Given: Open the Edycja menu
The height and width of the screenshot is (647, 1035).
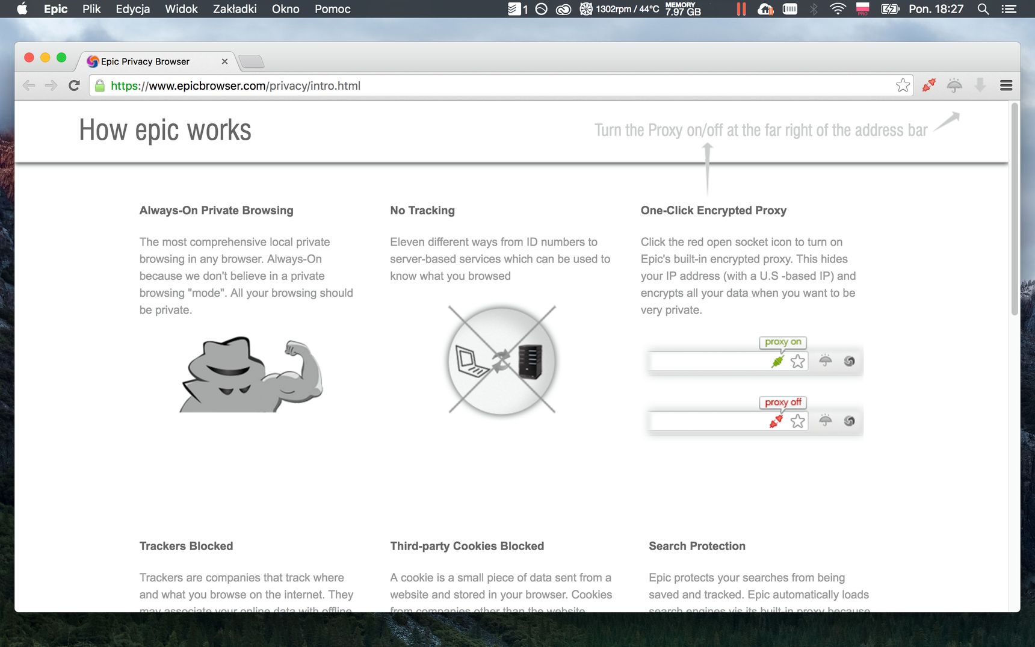Looking at the screenshot, I should click(x=133, y=9).
